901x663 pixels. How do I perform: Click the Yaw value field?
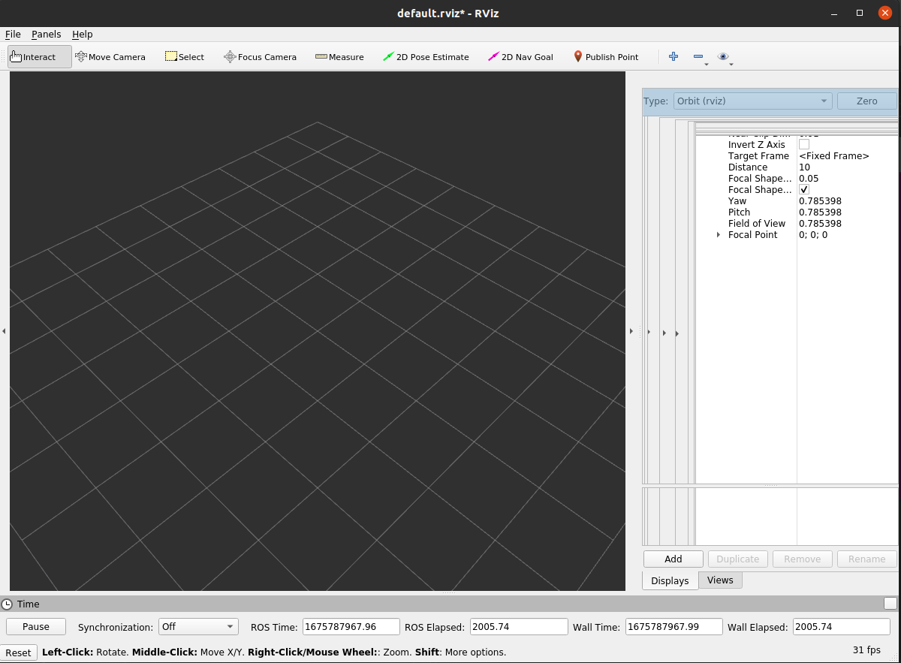[820, 201]
